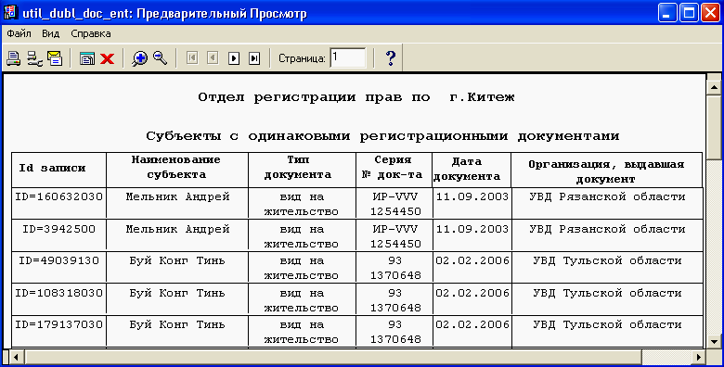724x367 pixels.
Task: Click 'Буй Конг Тинь' in row ID=108318030
Action: coord(177,293)
